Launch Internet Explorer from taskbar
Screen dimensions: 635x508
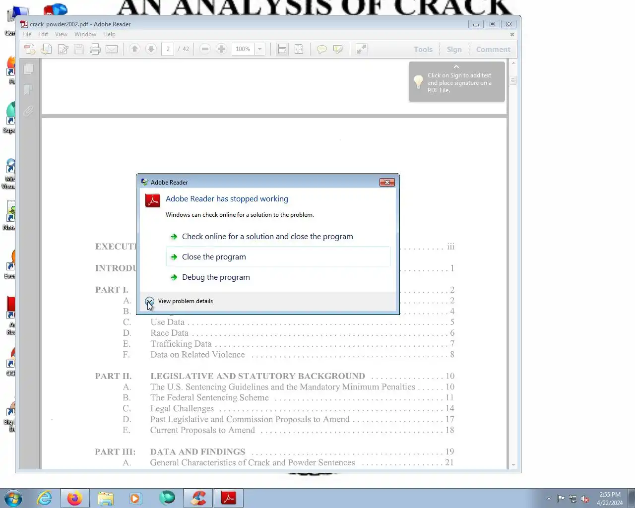tap(45, 498)
